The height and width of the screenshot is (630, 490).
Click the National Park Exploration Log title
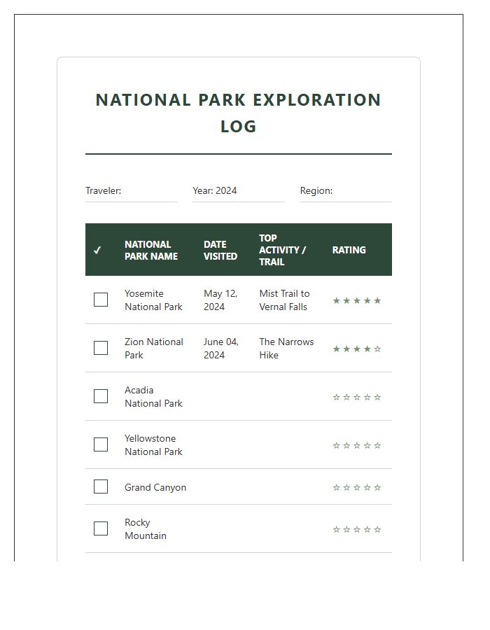(x=238, y=113)
